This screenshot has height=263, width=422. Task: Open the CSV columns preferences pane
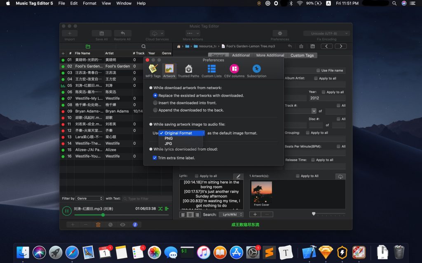[x=234, y=71]
